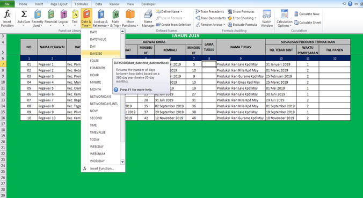The height and width of the screenshot is (198, 363).
Task: Click 'Pegawai 10' name cell
Action: click(52, 118)
